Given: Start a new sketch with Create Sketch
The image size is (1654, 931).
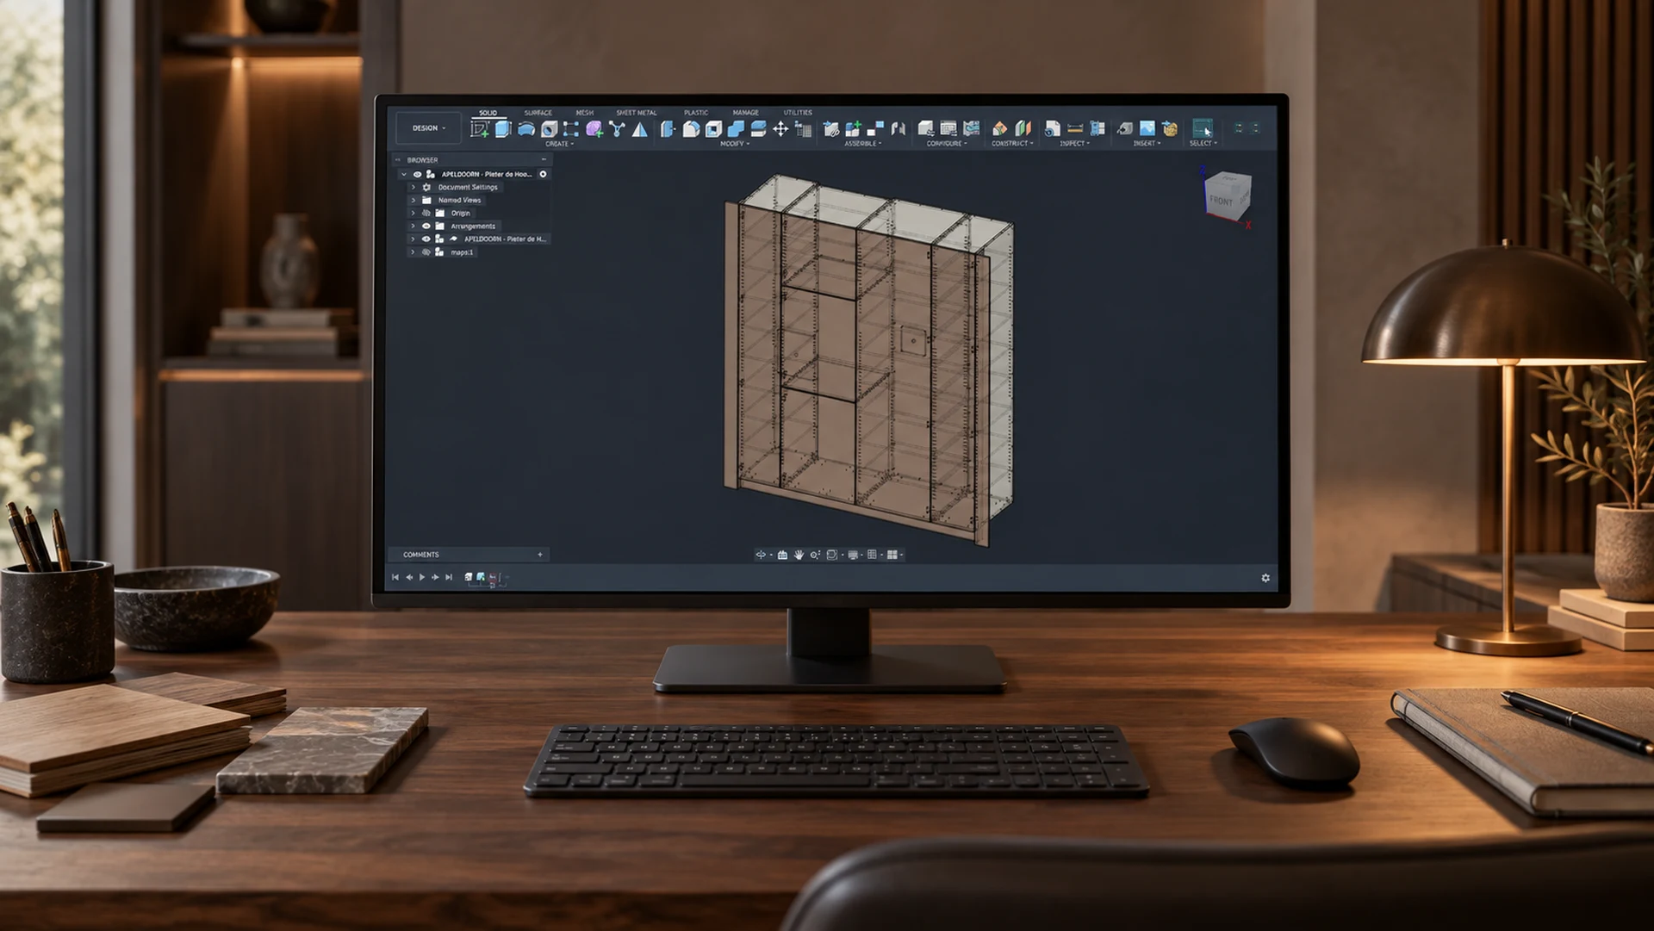Looking at the screenshot, I should pyautogui.click(x=480, y=129).
